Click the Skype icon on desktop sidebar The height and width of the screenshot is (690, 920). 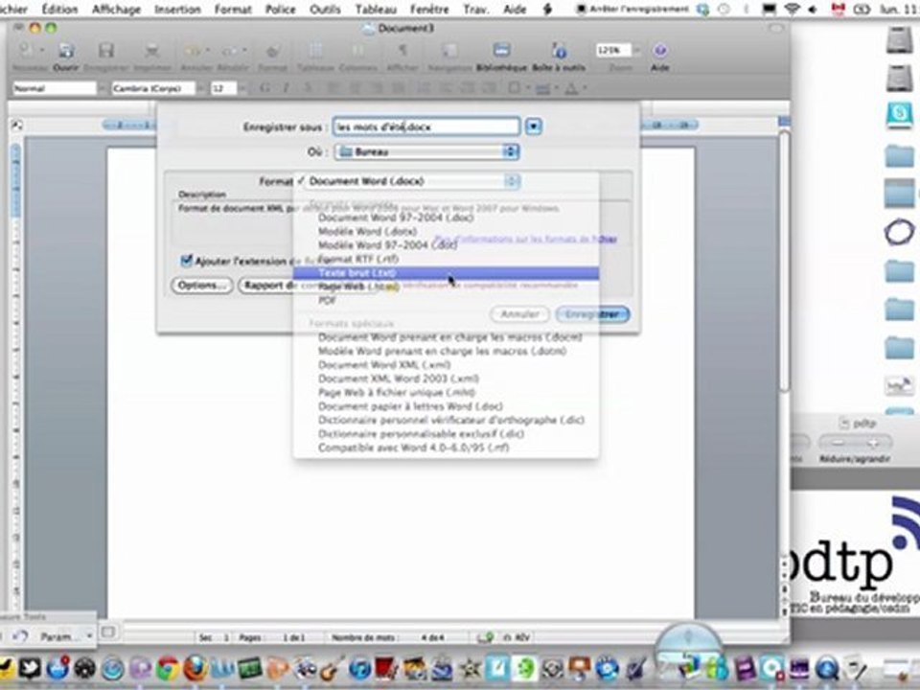[900, 114]
